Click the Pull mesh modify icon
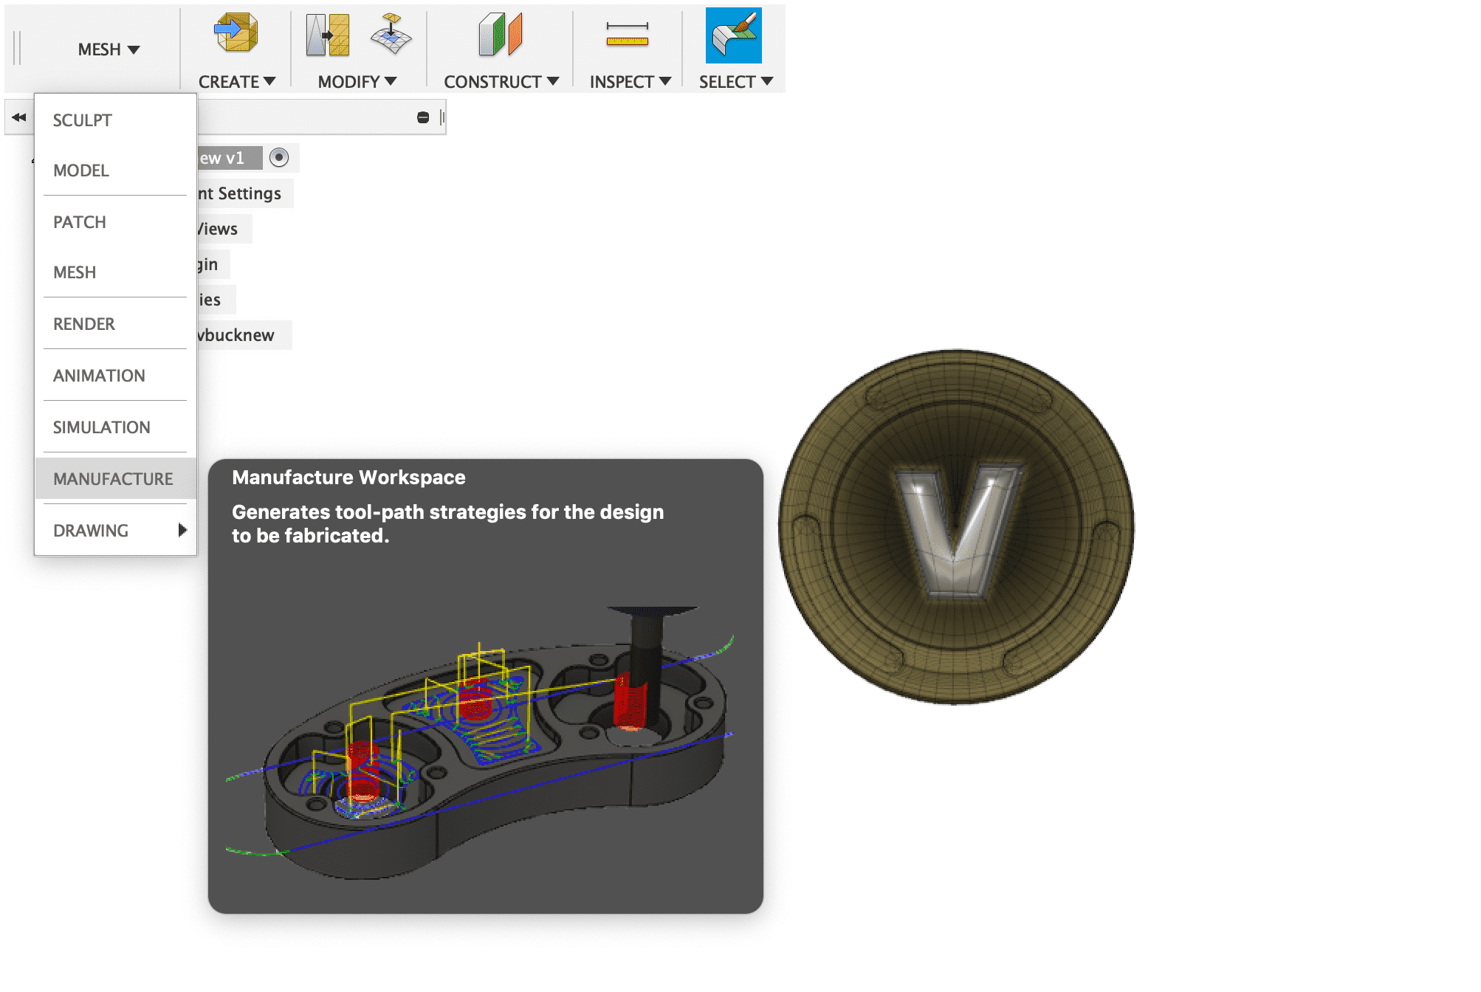1481x992 pixels. (x=391, y=34)
